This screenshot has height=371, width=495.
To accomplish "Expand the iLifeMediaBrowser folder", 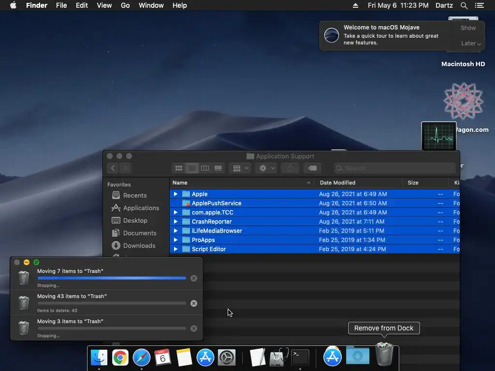I will tap(175, 230).
